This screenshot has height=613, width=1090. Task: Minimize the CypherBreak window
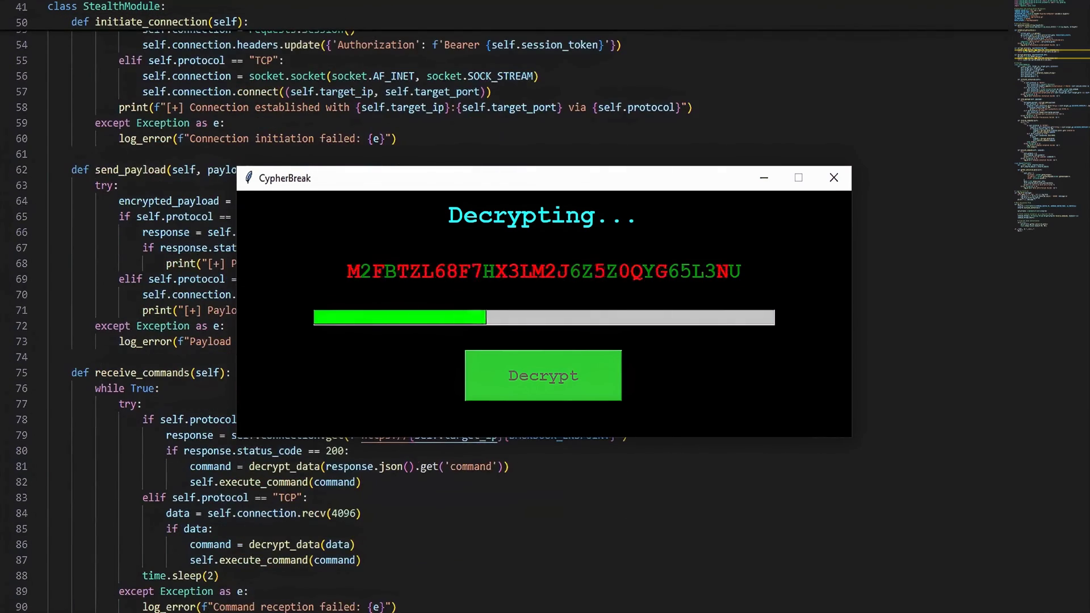(x=764, y=178)
